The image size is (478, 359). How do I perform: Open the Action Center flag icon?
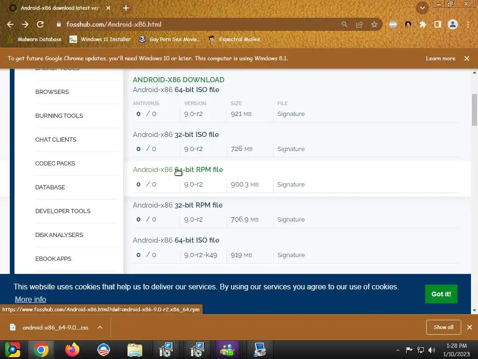click(409, 350)
